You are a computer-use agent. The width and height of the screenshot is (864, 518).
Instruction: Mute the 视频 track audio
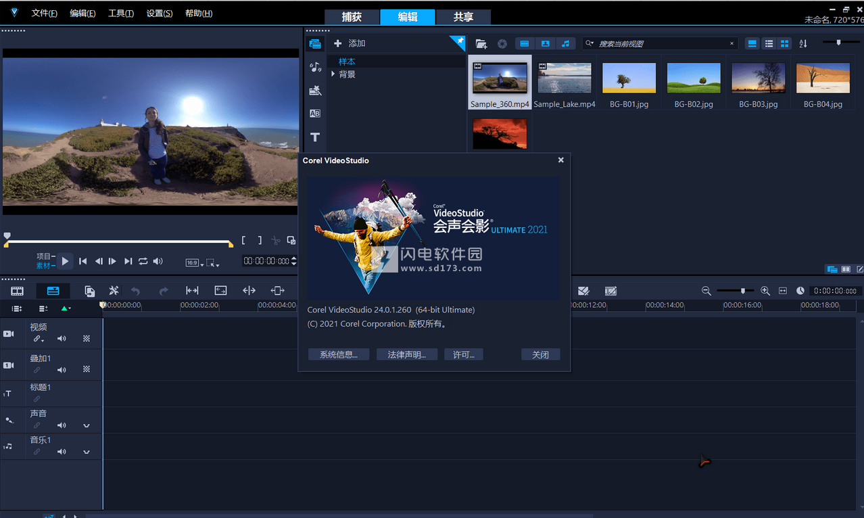(62, 339)
